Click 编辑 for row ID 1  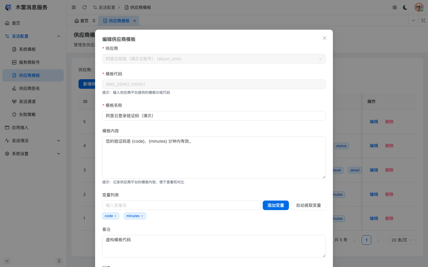click(374, 218)
